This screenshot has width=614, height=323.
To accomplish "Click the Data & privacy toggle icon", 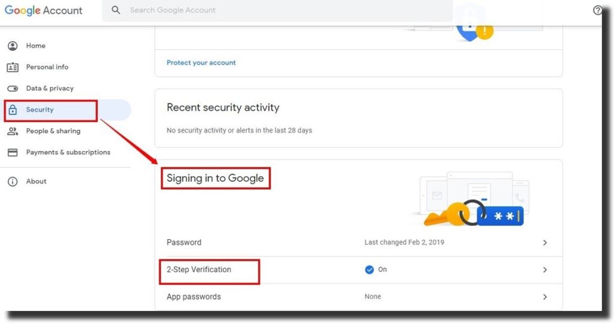I will click(13, 89).
